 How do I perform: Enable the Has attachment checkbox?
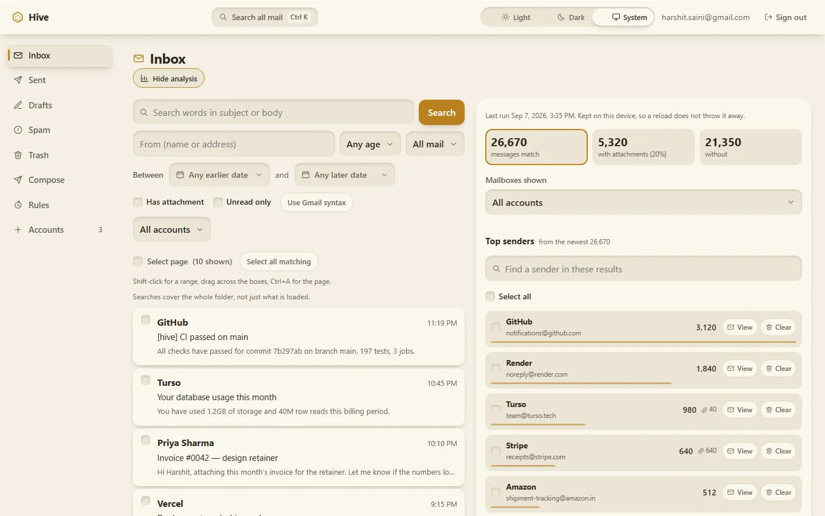pyautogui.click(x=137, y=202)
